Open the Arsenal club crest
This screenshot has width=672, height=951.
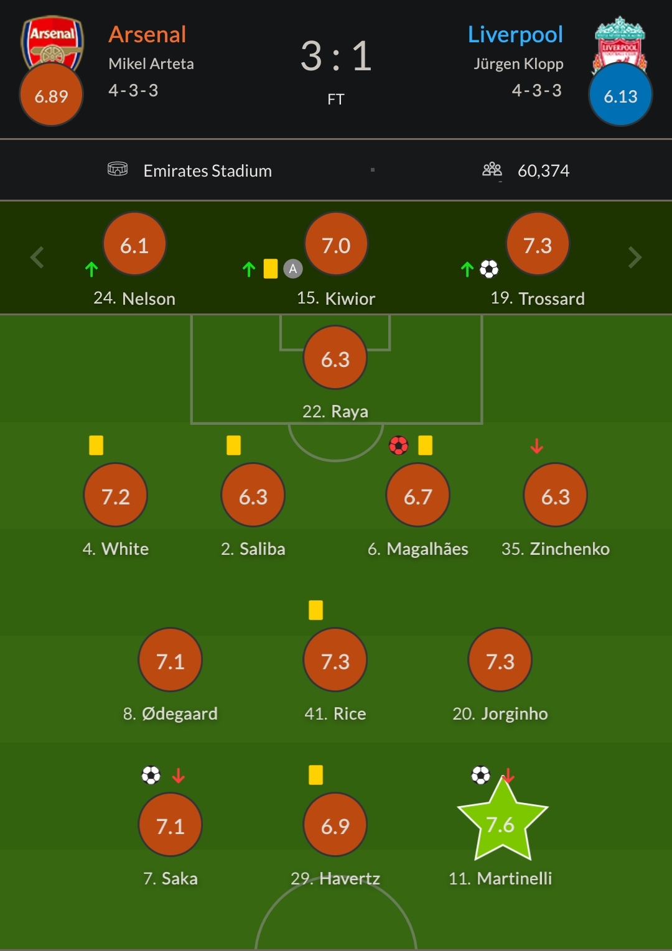pos(52,40)
